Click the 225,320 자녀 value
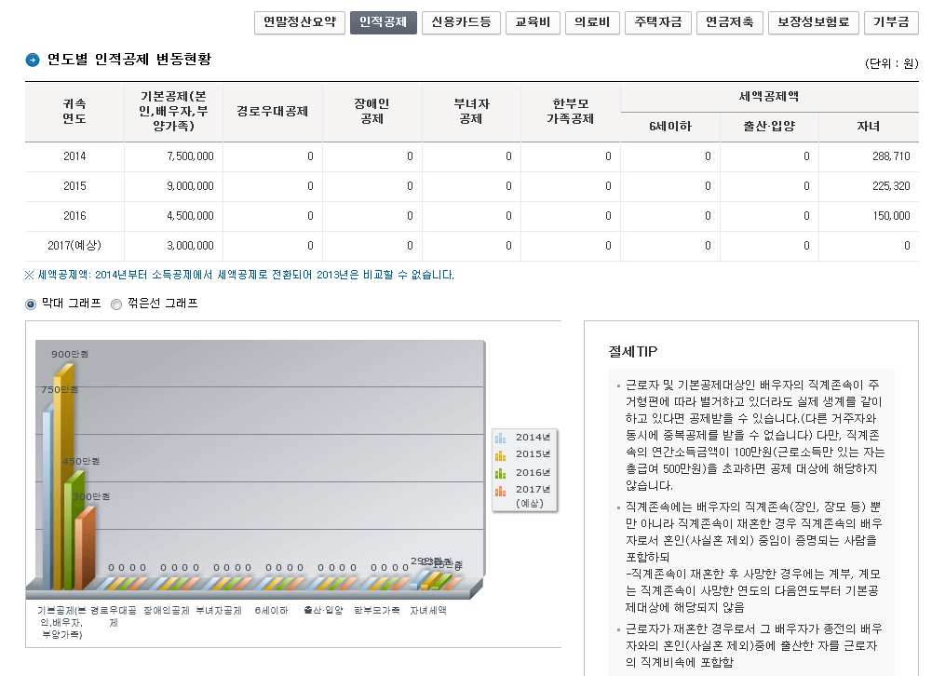The width and height of the screenshot is (932, 676). (x=891, y=186)
